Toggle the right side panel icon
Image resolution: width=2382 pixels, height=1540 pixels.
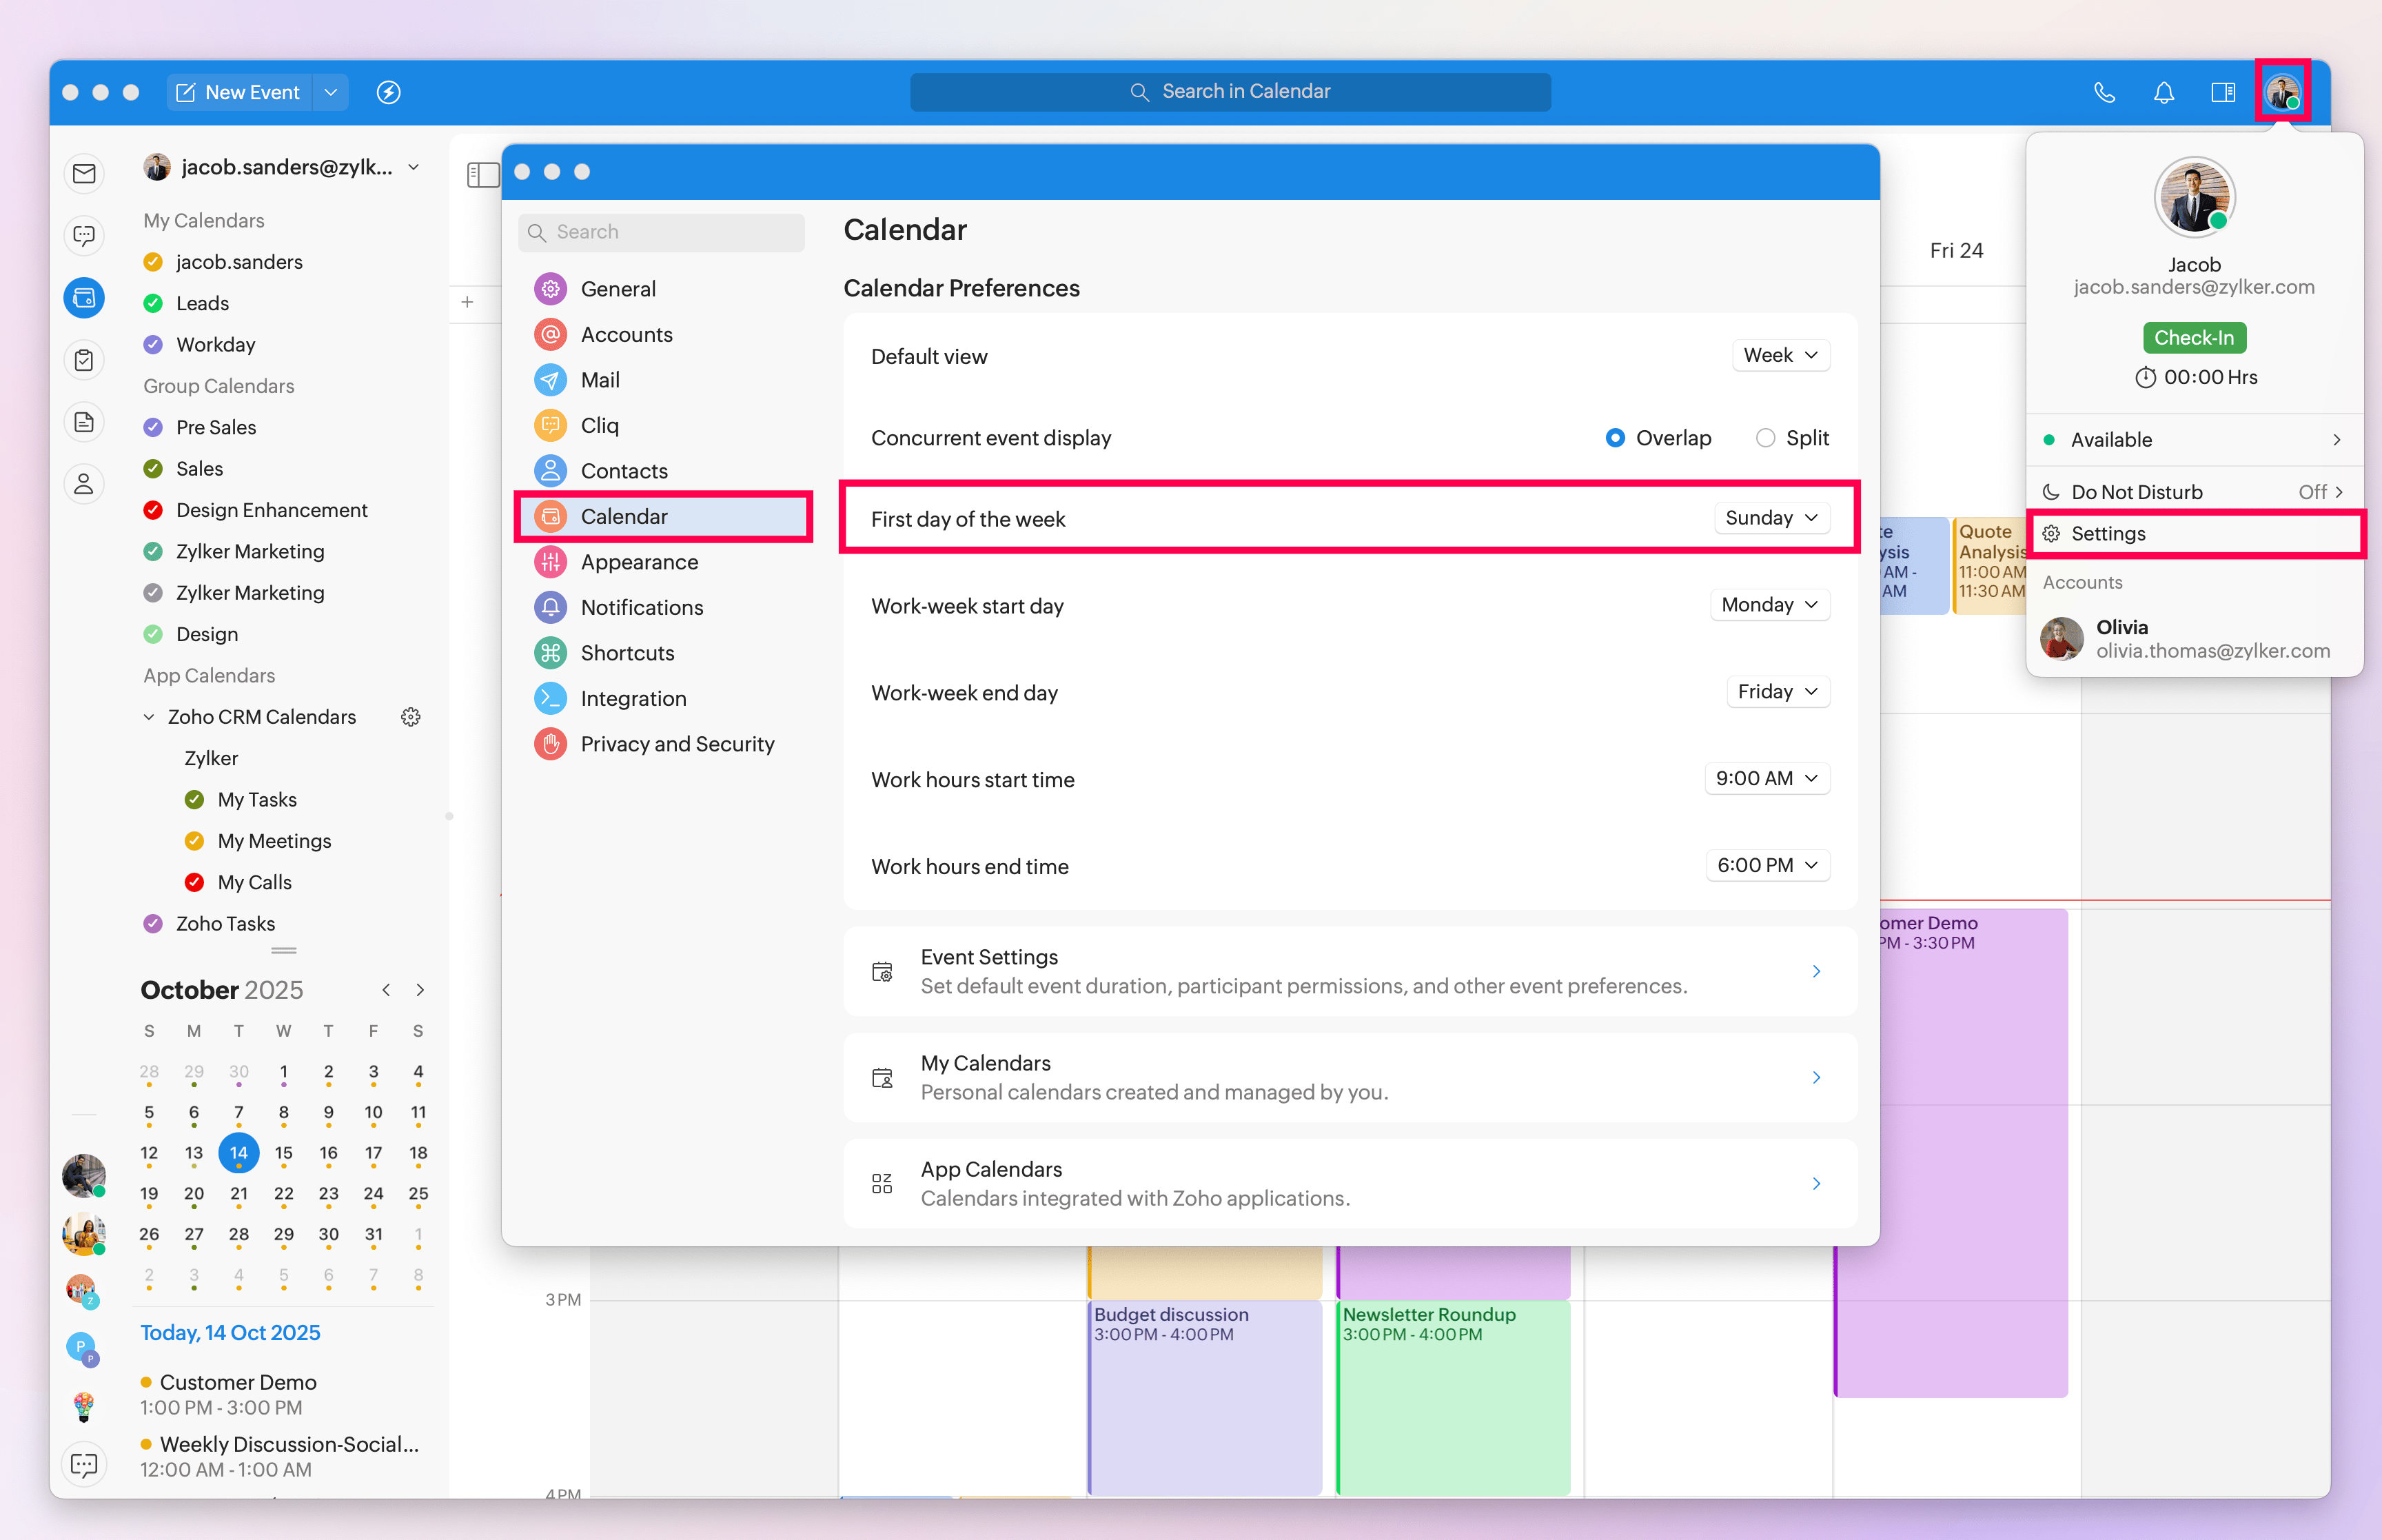click(x=2223, y=92)
